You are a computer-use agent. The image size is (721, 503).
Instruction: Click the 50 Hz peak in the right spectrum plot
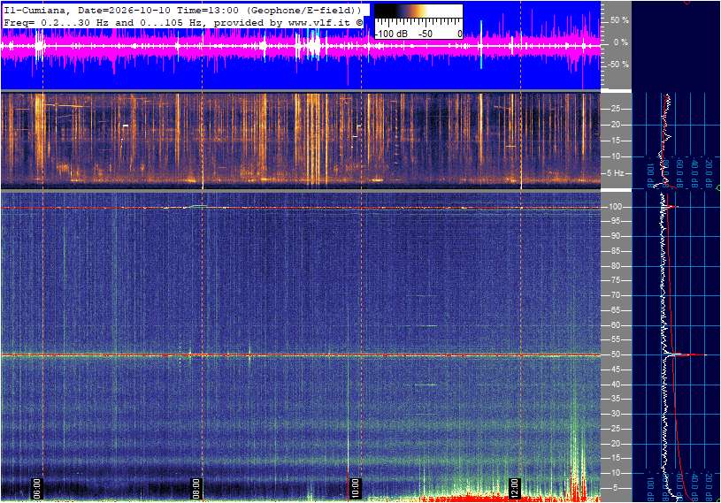686,354
